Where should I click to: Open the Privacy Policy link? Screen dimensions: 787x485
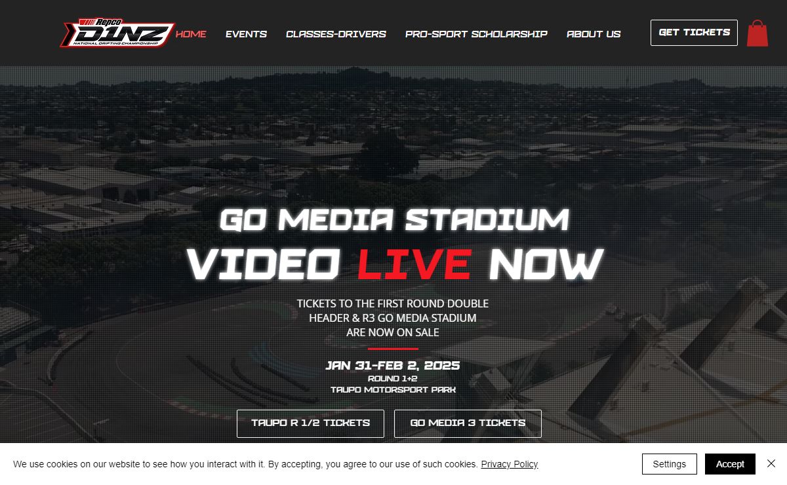tap(510, 464)
